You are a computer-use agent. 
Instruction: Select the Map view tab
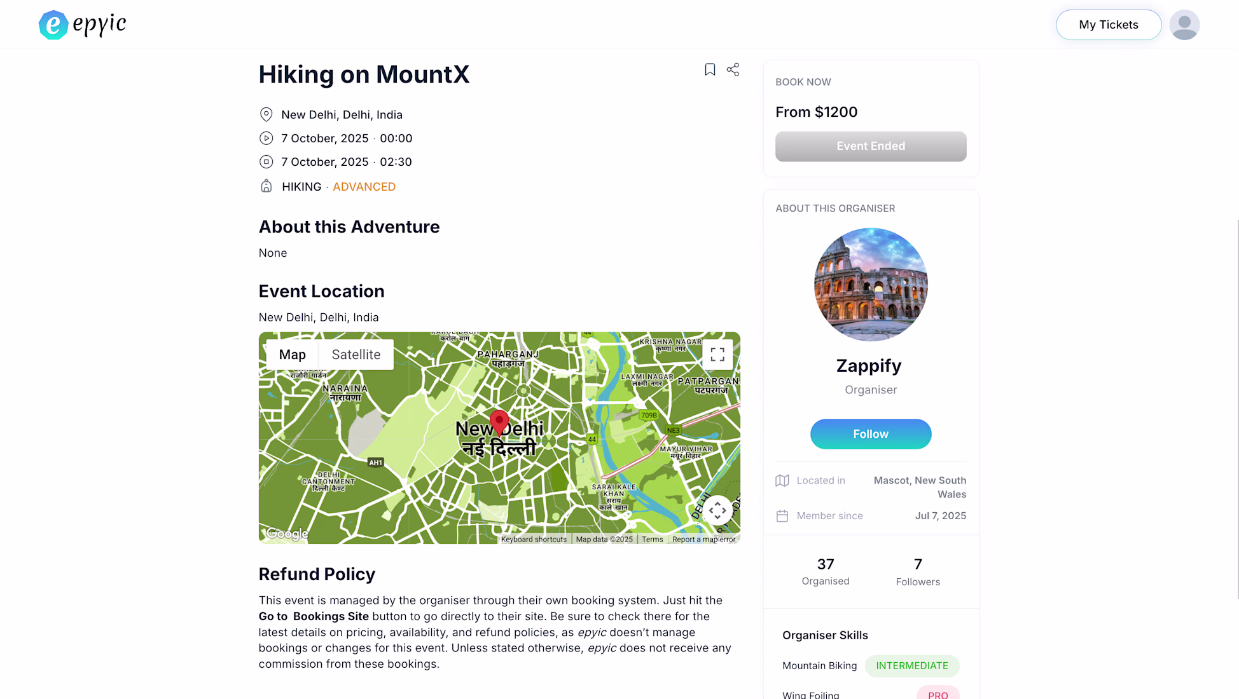click(293, 355)
